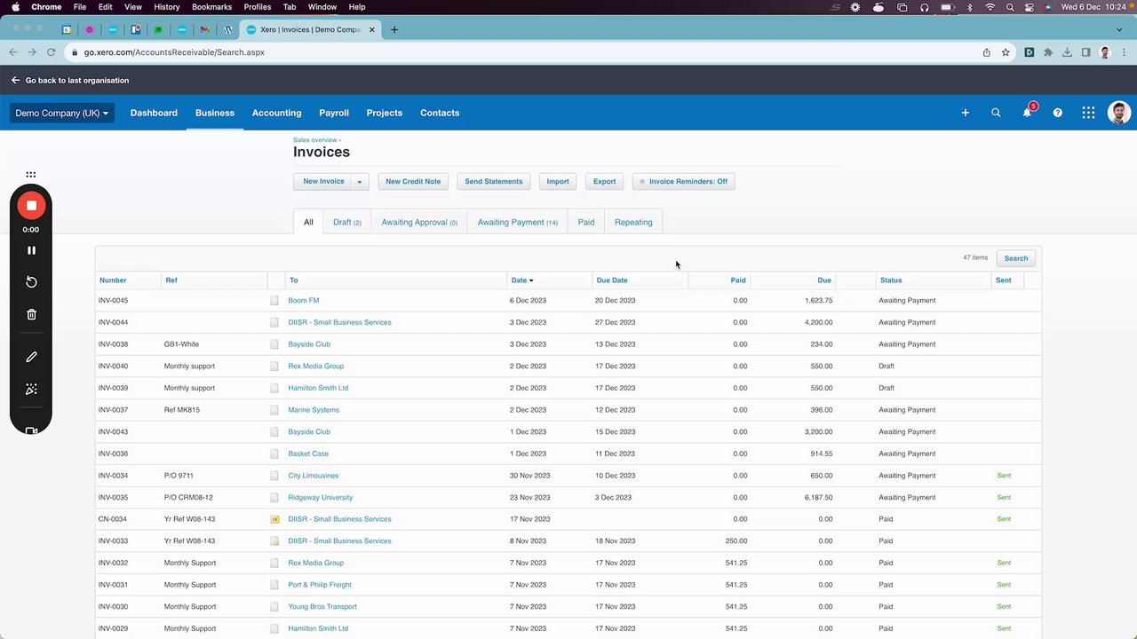Expand the New Invoice dropdown arrow

click(x=360, y=181)
